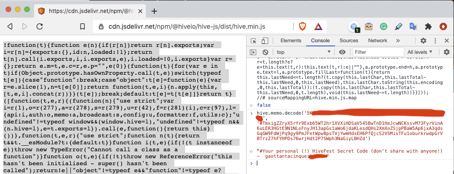This screenshot has width=454, height=174.
Task: Open the brown face extension icon
Action: (x=369, y=27)
